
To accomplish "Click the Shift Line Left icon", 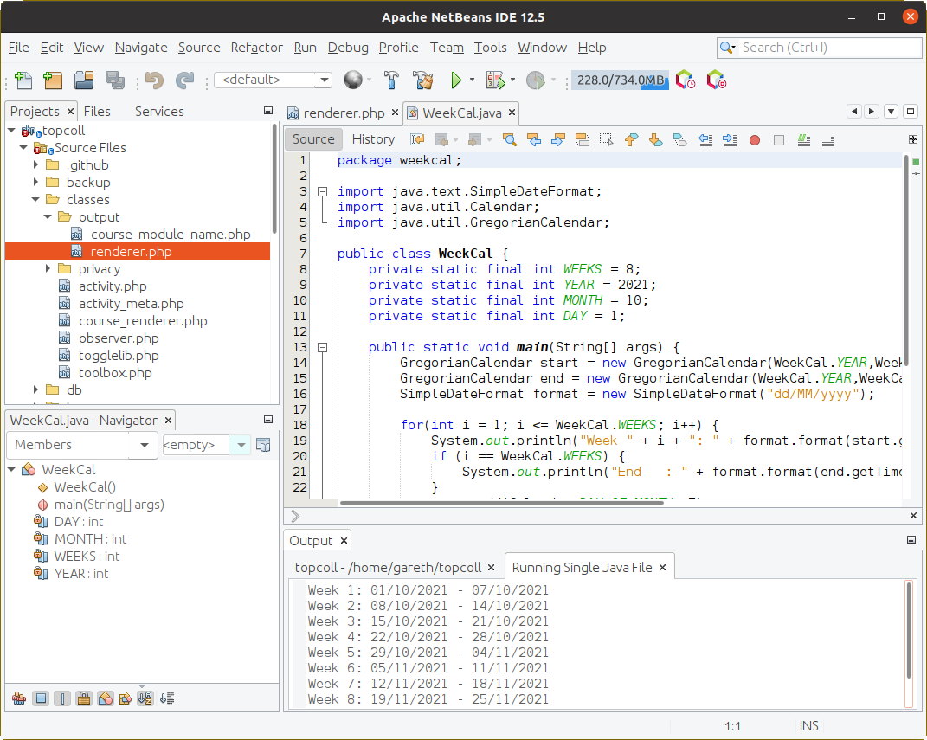I will click(705, 139).
